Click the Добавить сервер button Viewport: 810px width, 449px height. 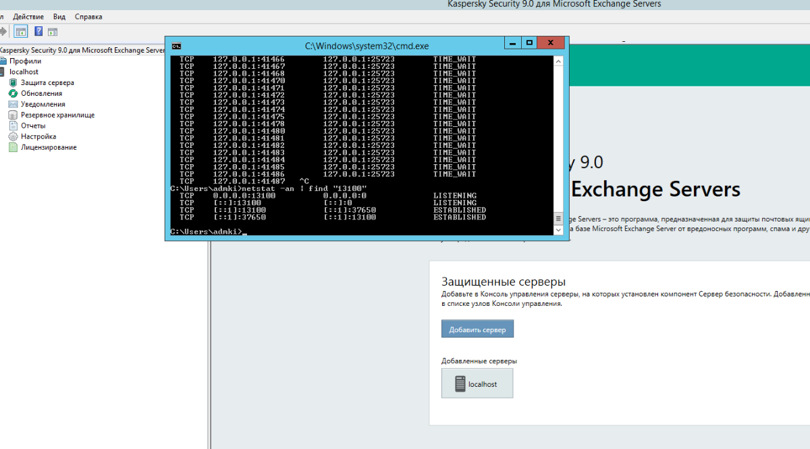478,329
